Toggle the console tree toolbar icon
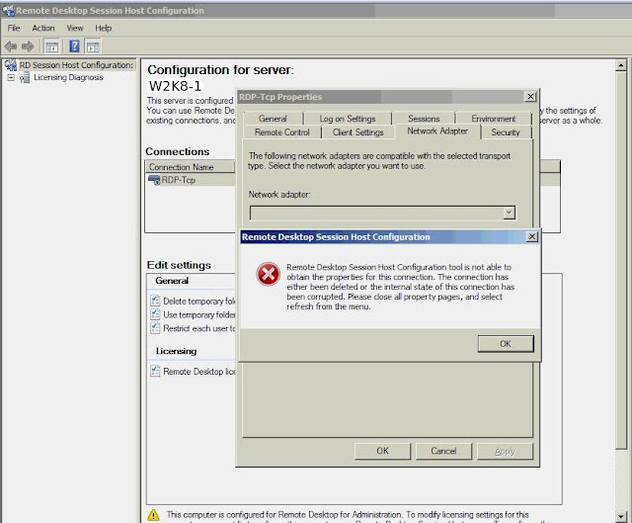The width and height of the screenshot is (632, 523). (51, 46)
